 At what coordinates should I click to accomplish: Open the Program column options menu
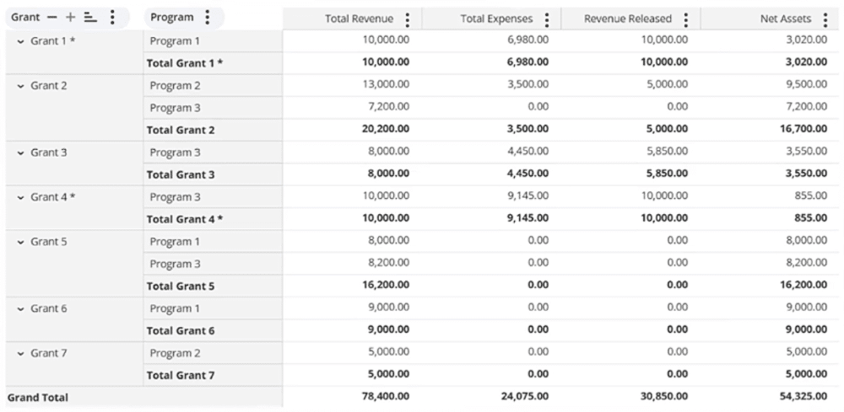pyautogui.click(x=208, y=17)
